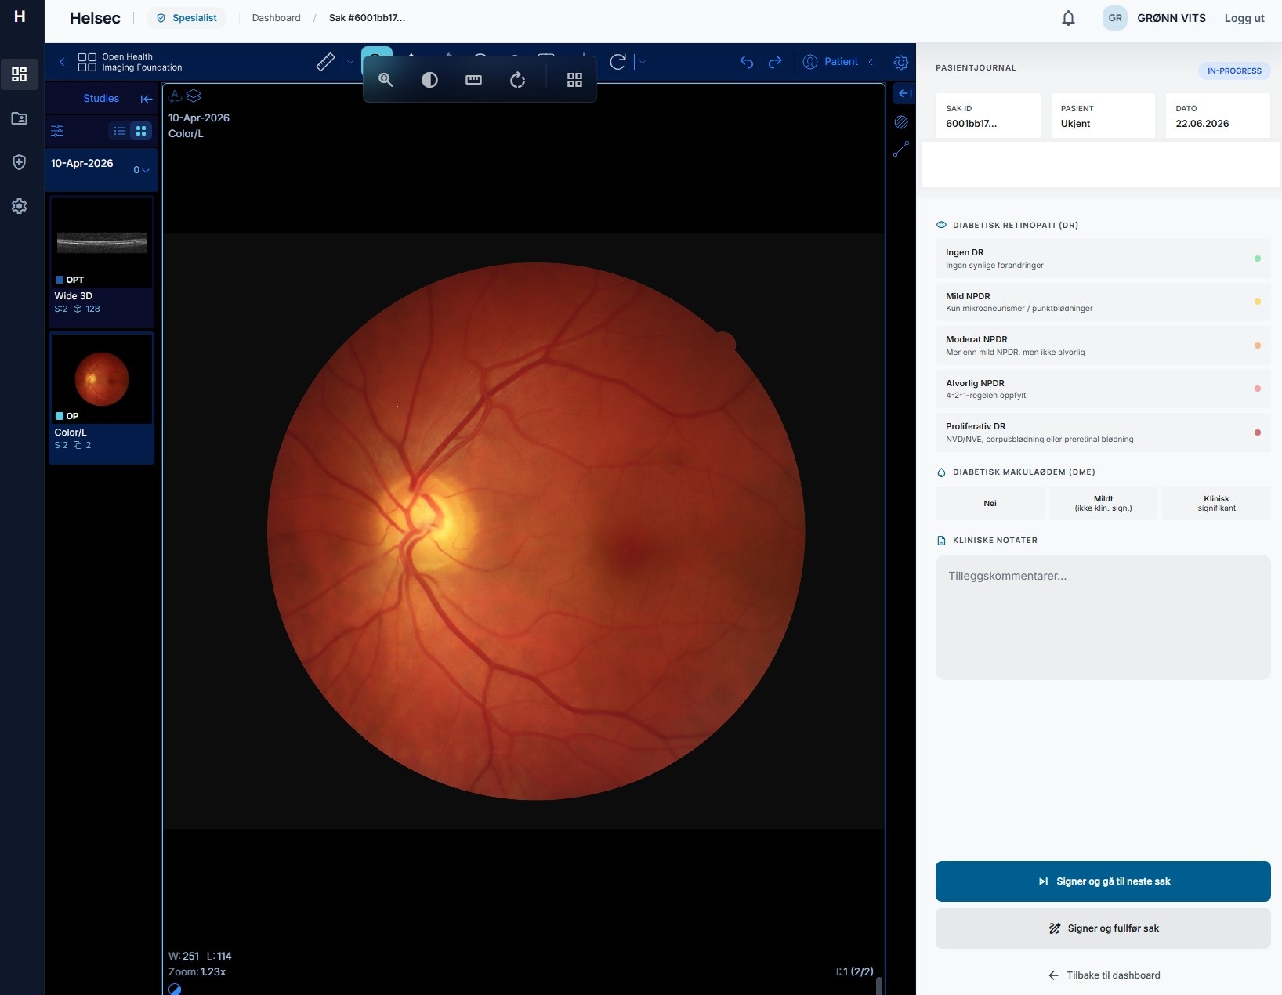Click the undo arrow in viewer toolbar

pos(746,62)
